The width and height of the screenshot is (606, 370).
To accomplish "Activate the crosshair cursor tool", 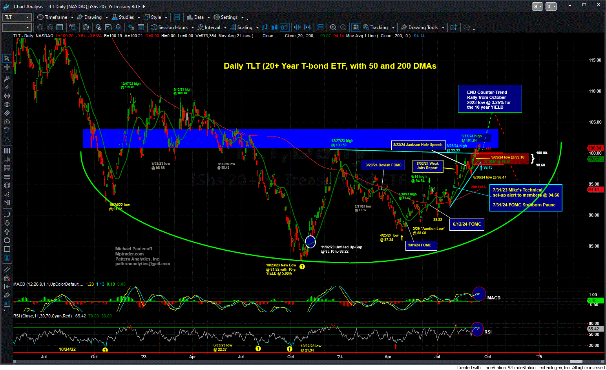I will [7, 67].
